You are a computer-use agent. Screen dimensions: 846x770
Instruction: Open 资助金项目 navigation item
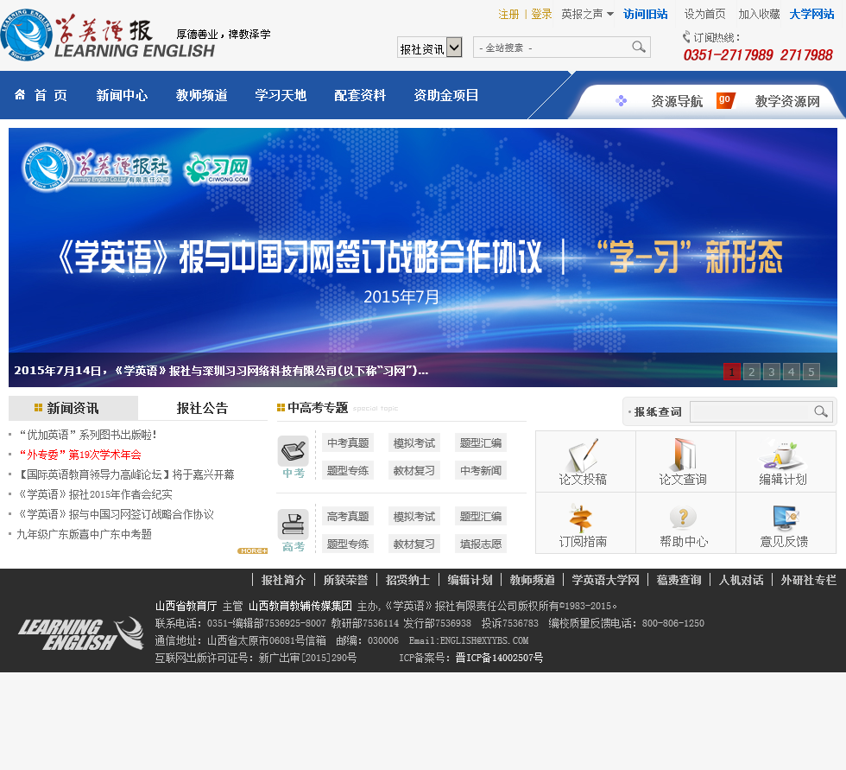pos(445,95)
